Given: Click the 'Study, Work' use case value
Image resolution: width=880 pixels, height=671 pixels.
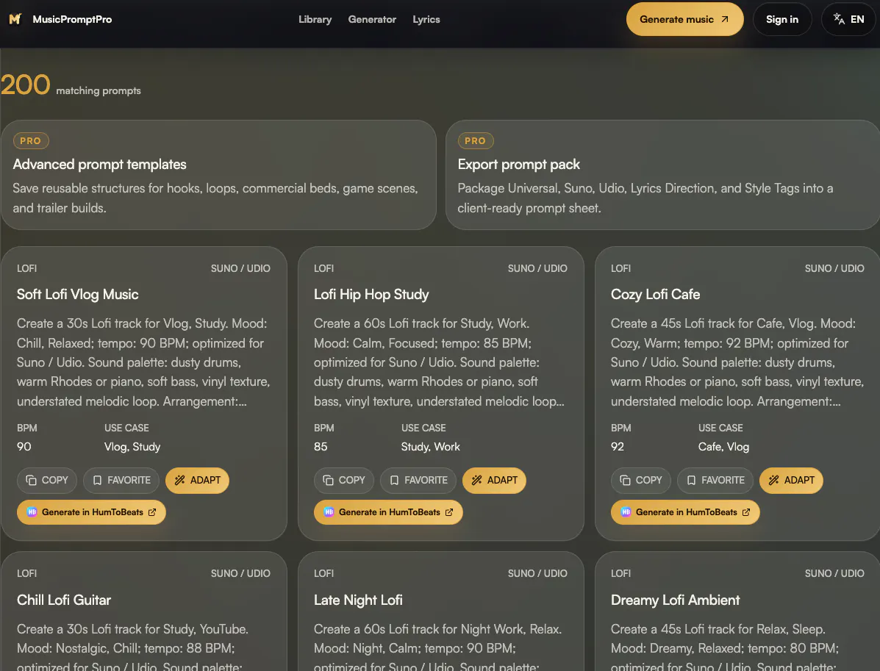Looking at the screenshot, I should [x=431, y=447].
